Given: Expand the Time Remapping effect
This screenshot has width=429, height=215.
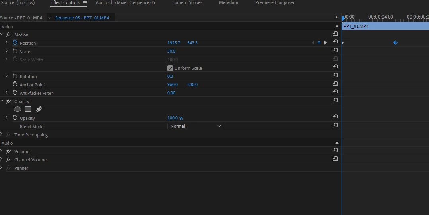Looking at the screenshot, I should click(x=1, y=134).
